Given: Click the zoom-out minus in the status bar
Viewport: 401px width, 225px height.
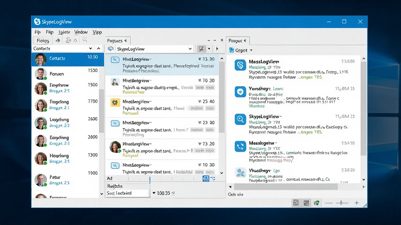Looking at the screenshot, I should click(329, 203).
